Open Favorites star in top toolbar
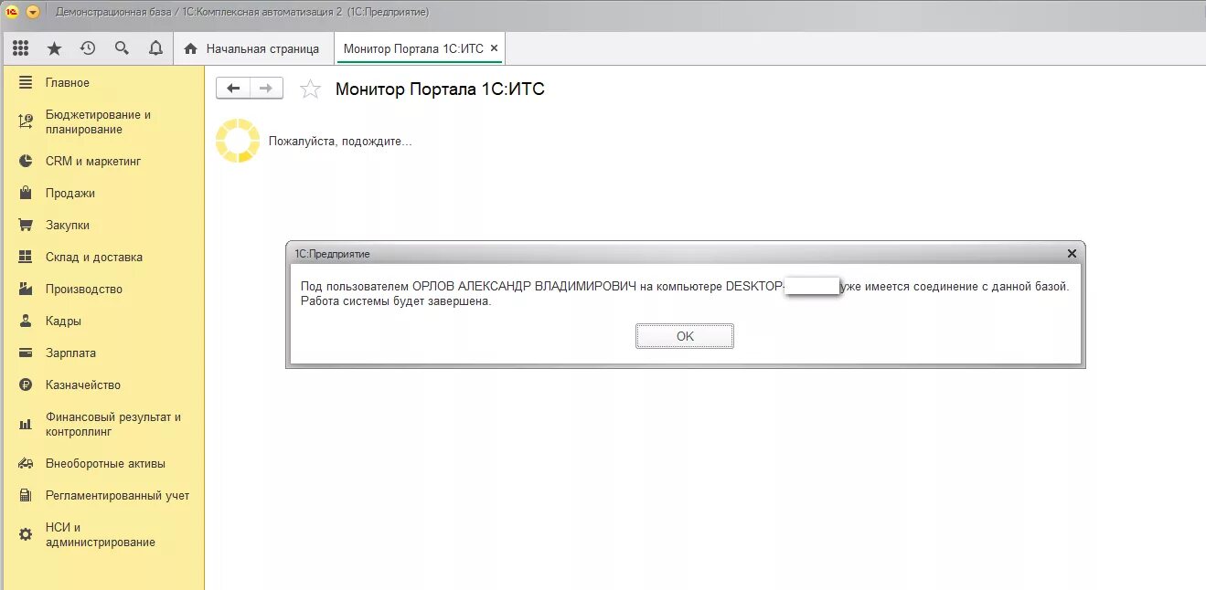 coord(54,48)
